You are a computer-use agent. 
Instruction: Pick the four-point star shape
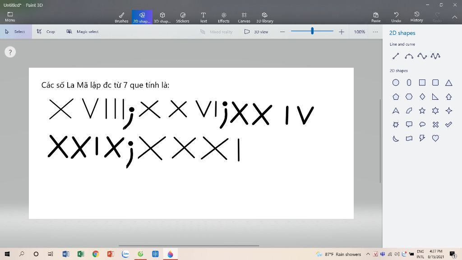pyautogui.click(x=449, y=111)
